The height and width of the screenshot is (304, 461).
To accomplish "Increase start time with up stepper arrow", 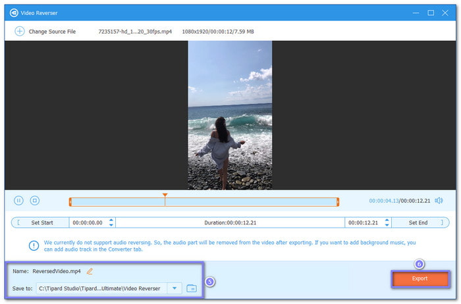I will (111, 220).
